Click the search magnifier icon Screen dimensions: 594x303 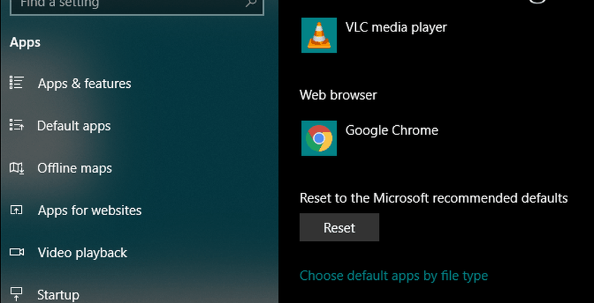coord(250,4)
